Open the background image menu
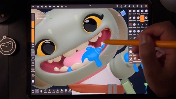This screenshot has width=176, height=99. (62, 7)
